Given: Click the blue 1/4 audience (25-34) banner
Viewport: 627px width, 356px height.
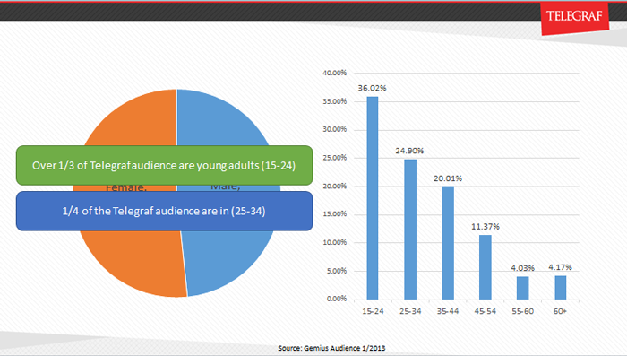Looking at the screenshot, I should [x=164, y=211].
